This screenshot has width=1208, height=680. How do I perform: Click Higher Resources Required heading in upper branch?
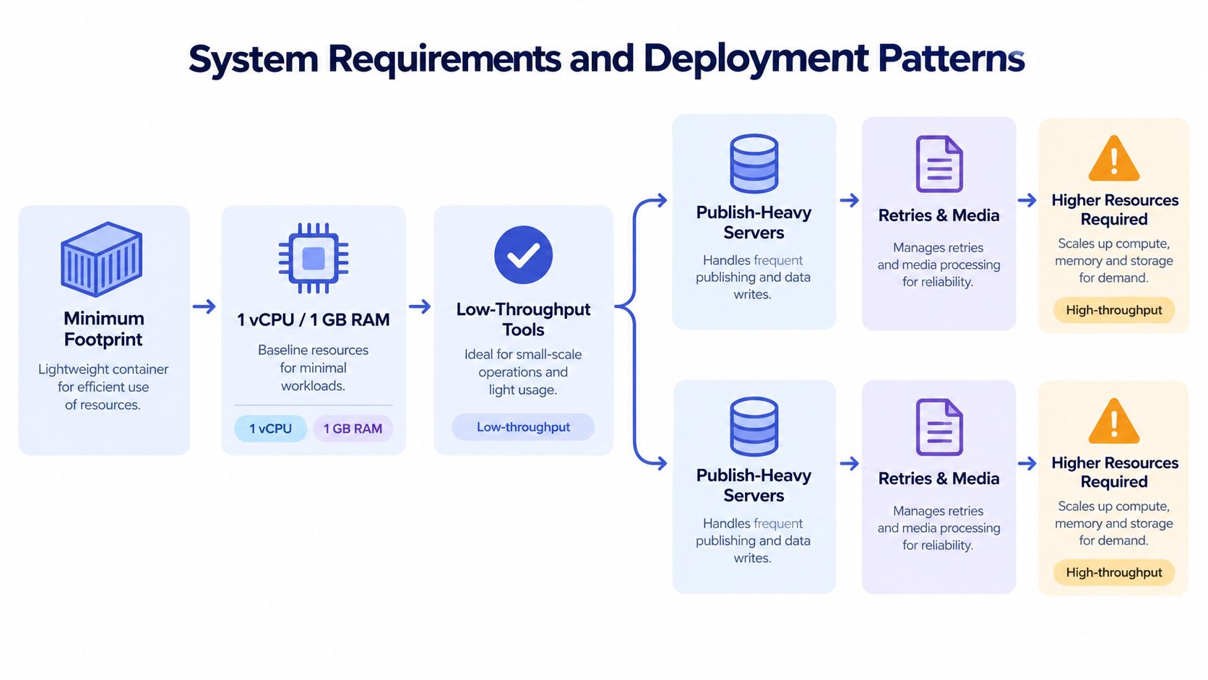[x=1115, y=210]
